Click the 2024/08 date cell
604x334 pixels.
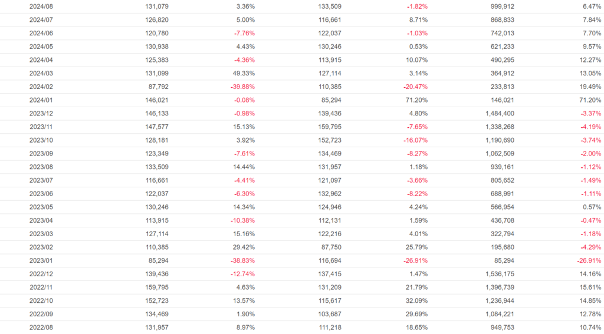pos(41,6)
